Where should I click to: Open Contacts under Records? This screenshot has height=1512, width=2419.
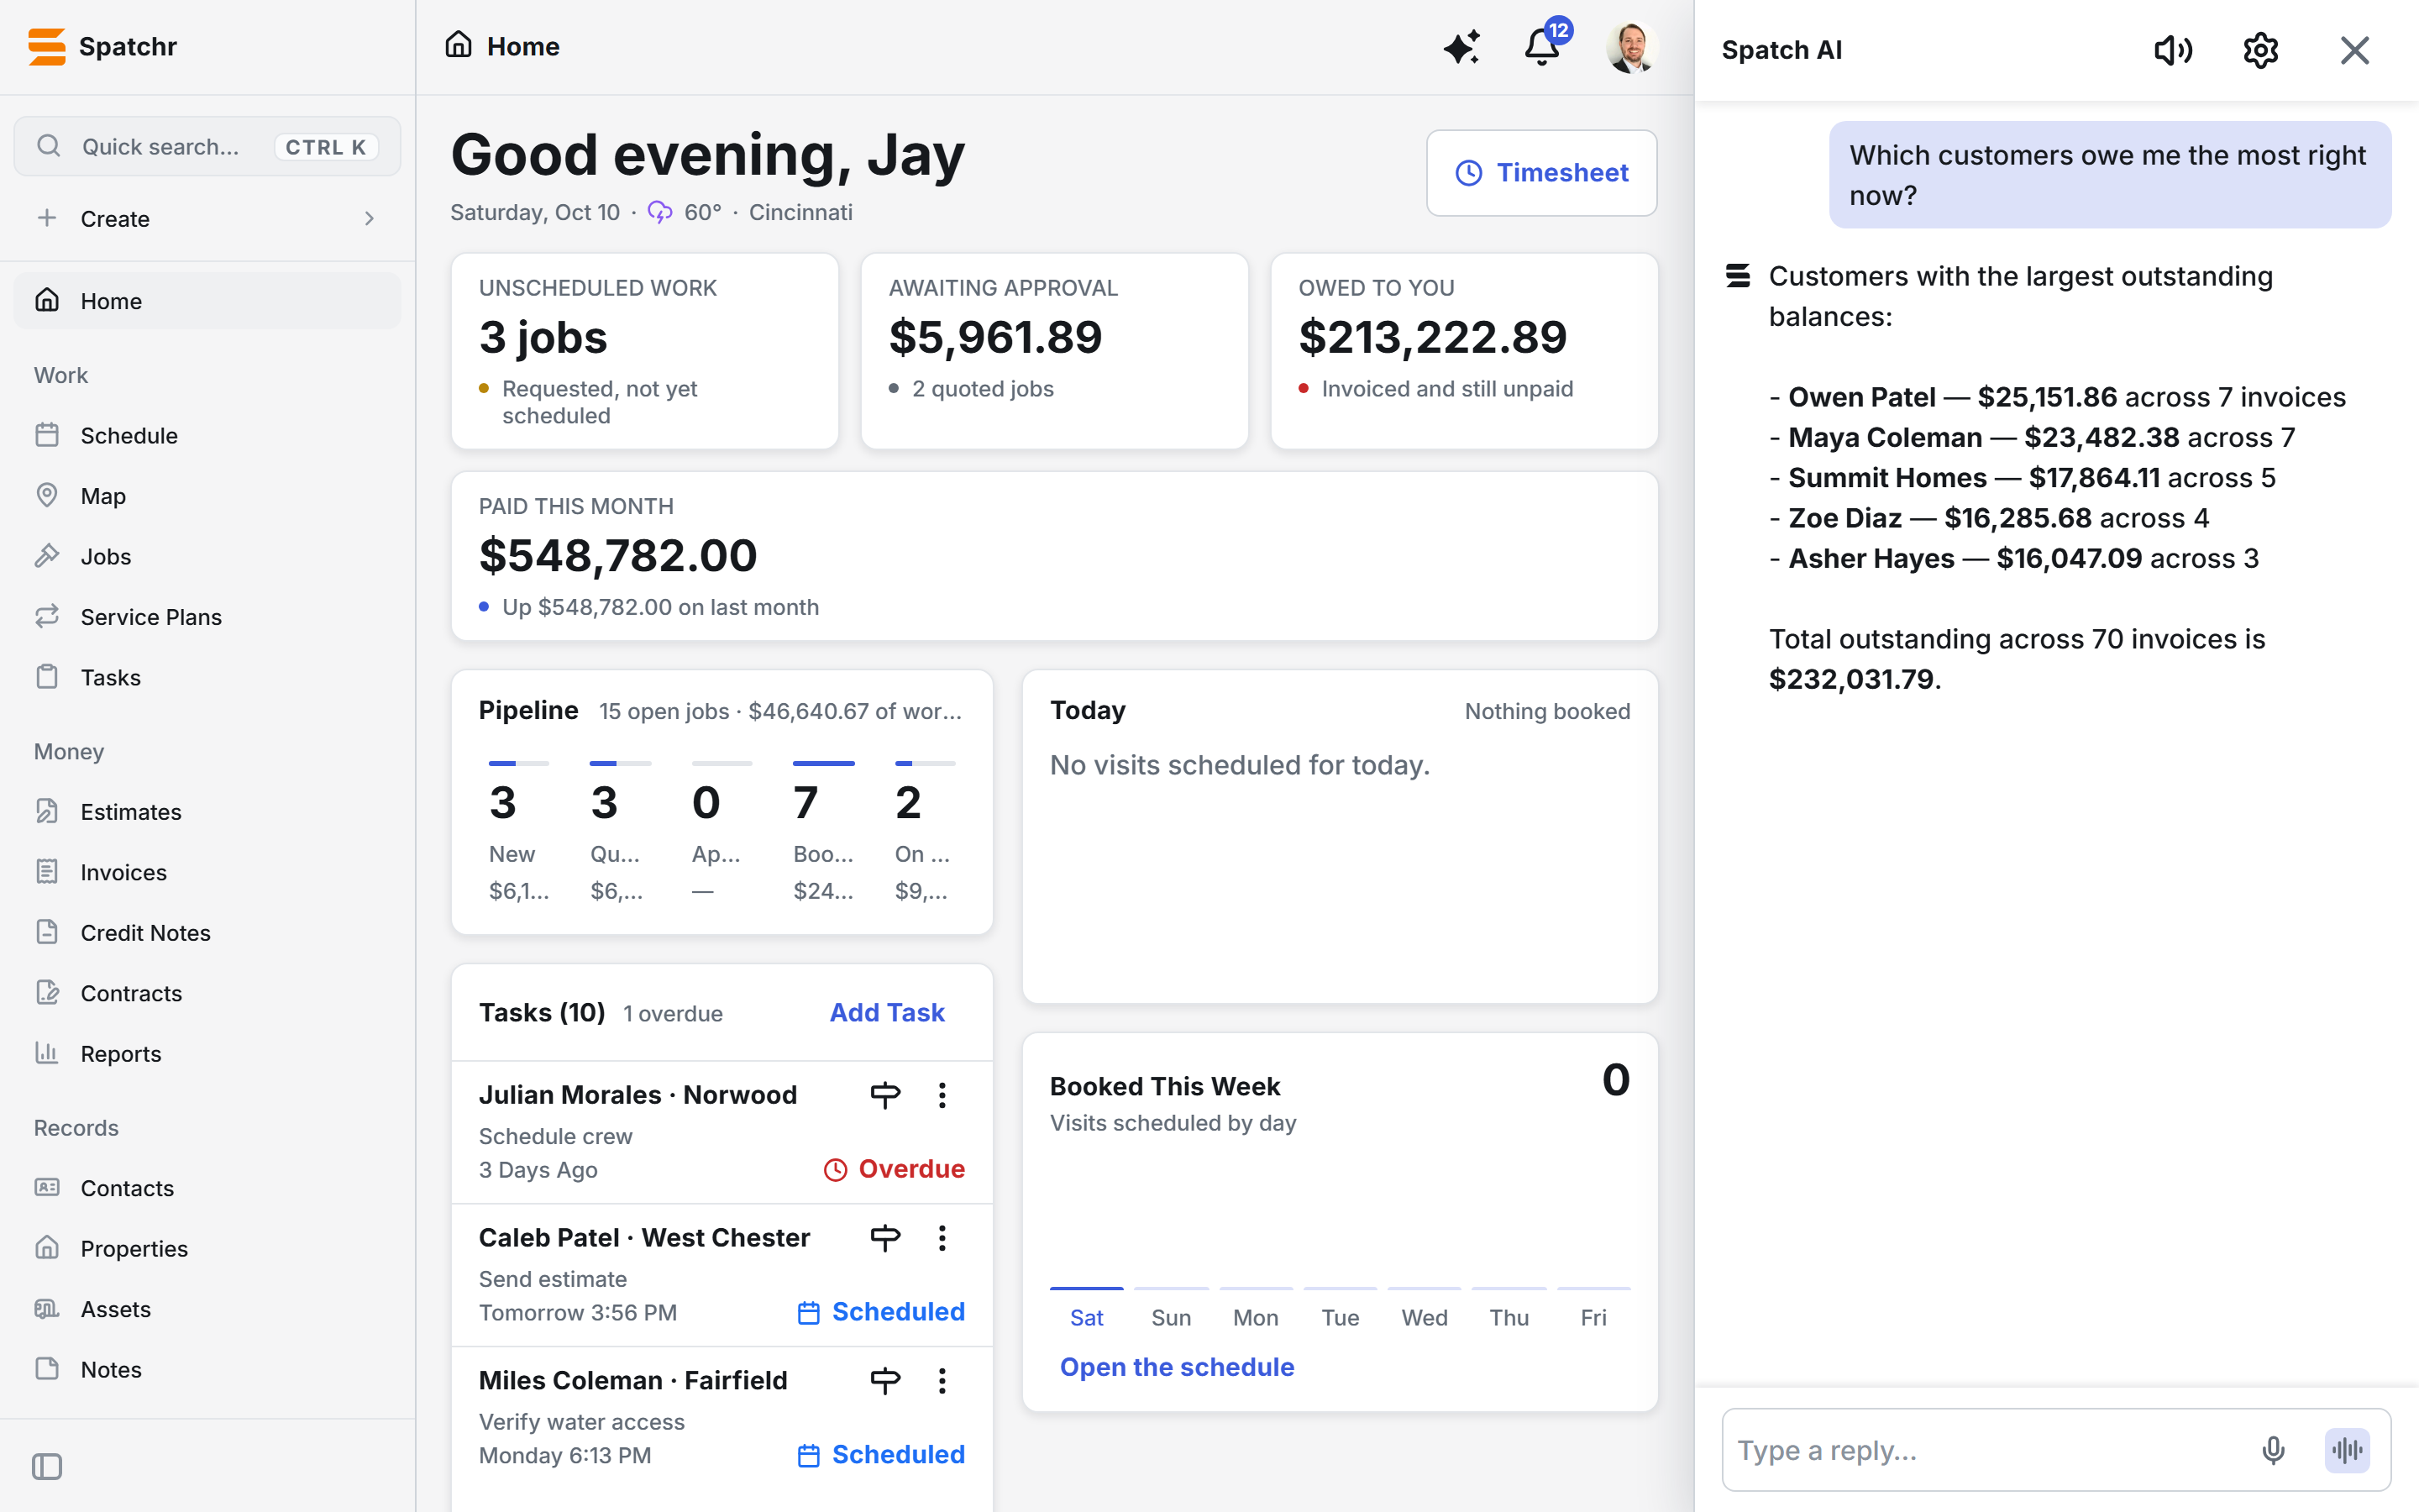pos(207,1188)
